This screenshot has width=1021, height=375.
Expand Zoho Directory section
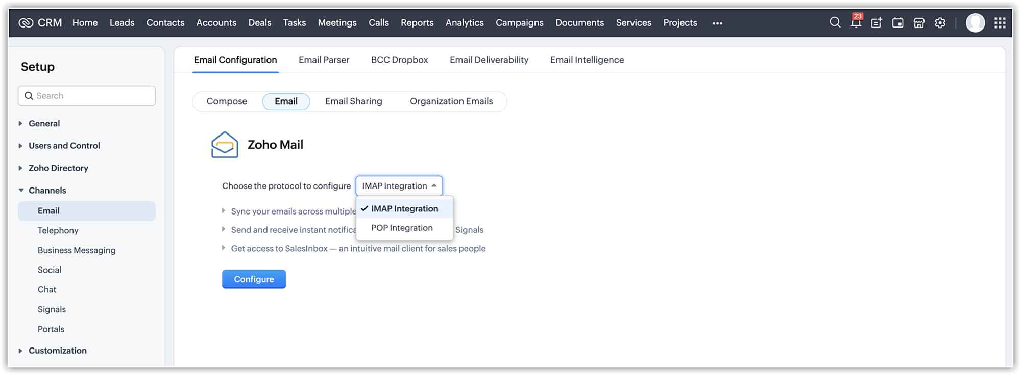click(20, 168)
